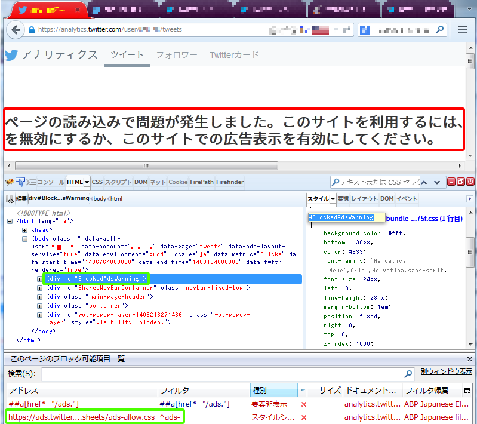Image resolution: width=477 pixels, height=424 pixels.
Task: Switch to the スクリプト tab
Action: tap(118, 182)
